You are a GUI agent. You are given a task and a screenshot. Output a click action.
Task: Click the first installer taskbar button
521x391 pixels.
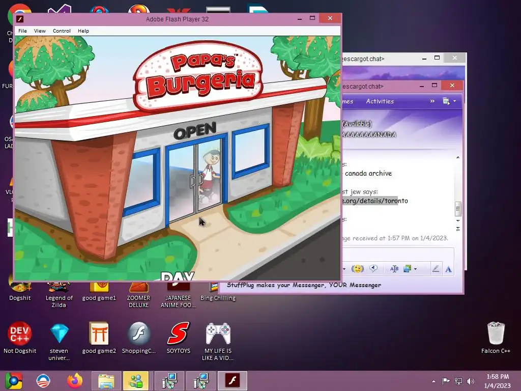169,381
